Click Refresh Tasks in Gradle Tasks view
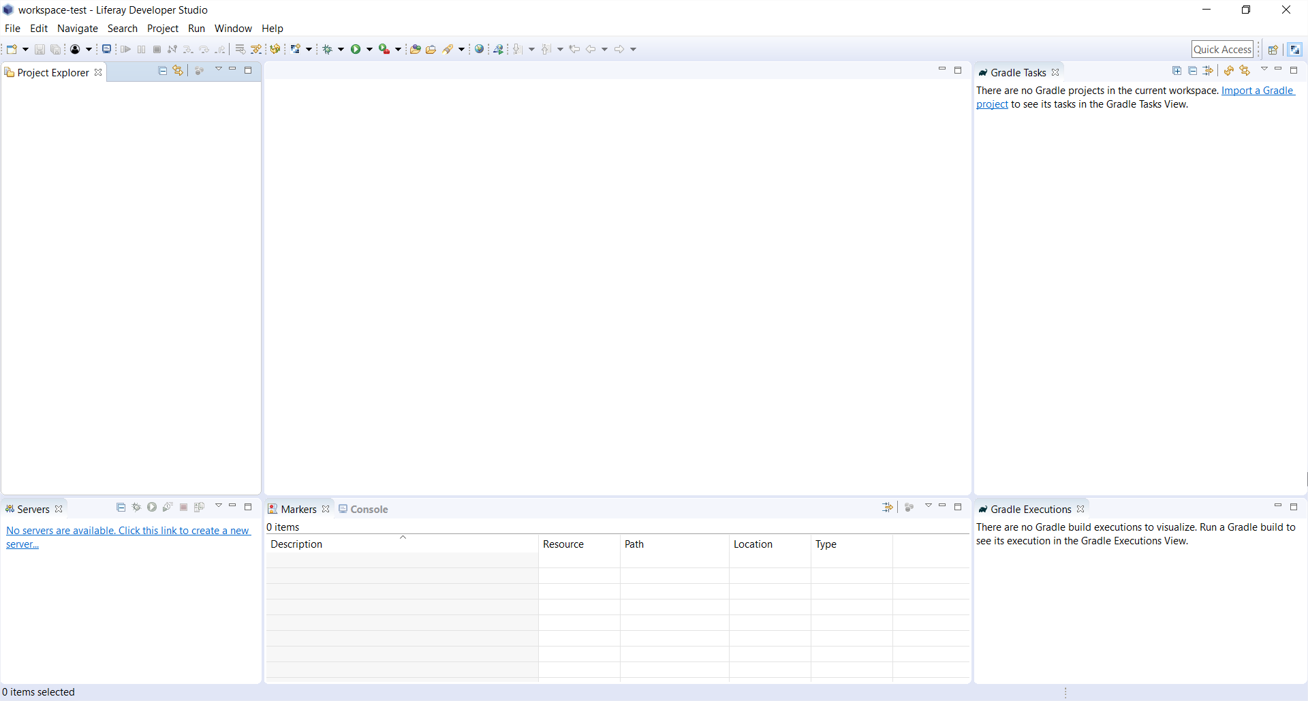Image resolution: width=1308 pixels, height=701 pixels. click(1229, 71)
